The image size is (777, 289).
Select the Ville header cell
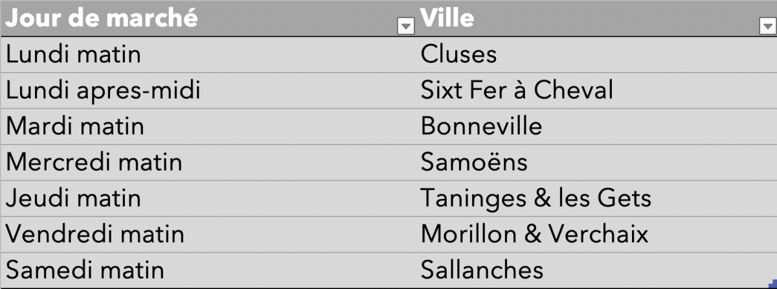(596, 18)
